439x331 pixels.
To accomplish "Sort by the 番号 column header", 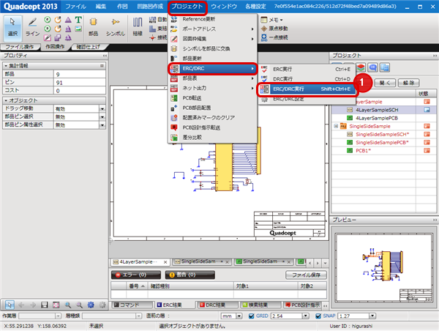I will click(137, 286).
